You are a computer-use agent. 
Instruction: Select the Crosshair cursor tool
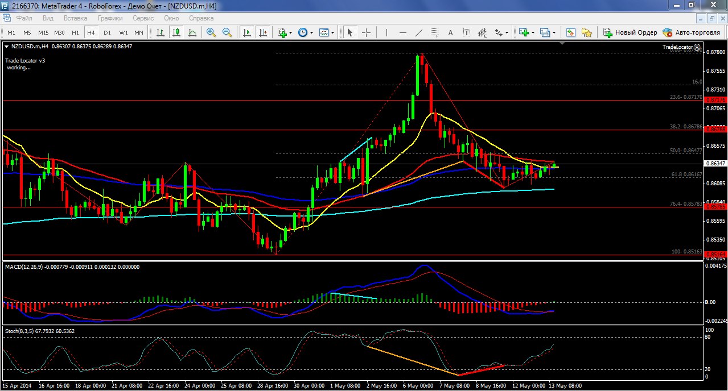pos(366,32)
